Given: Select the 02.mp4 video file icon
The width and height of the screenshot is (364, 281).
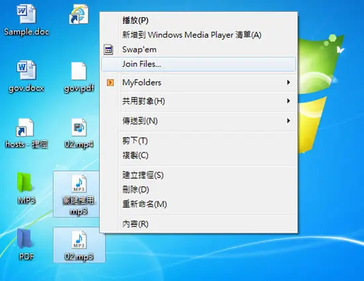Looking at the screenshot, I should click(x=79, y=127).
